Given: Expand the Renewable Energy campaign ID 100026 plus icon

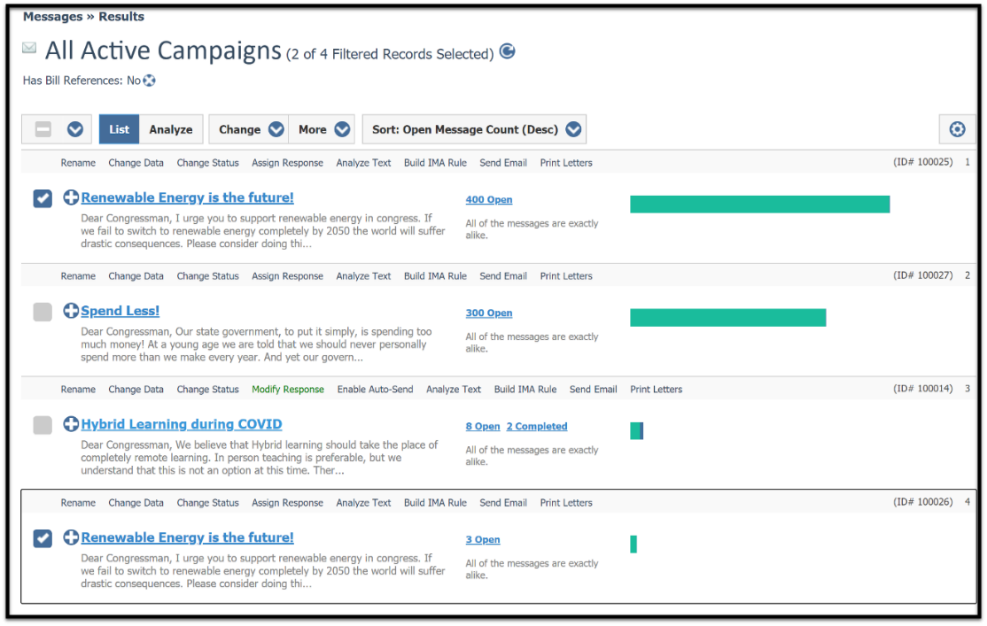Looking at the screenshot, I should point(71,537).
